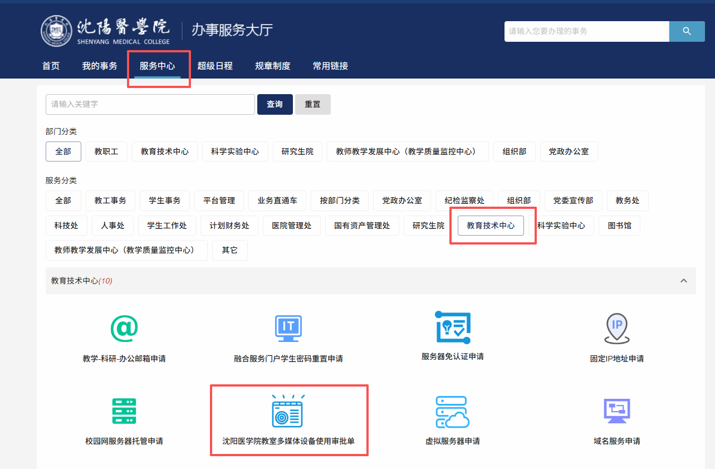This screenshot has height=469, width=715.
Task: Open the 固定IP地址申请 location pin icon
Action: tap(617, 329)
